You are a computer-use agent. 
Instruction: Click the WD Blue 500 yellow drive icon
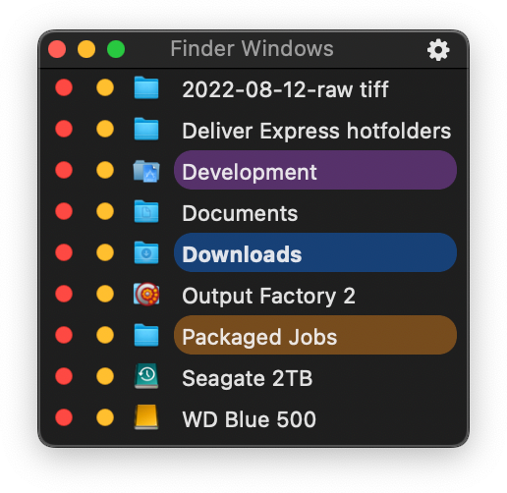point(146,417)
